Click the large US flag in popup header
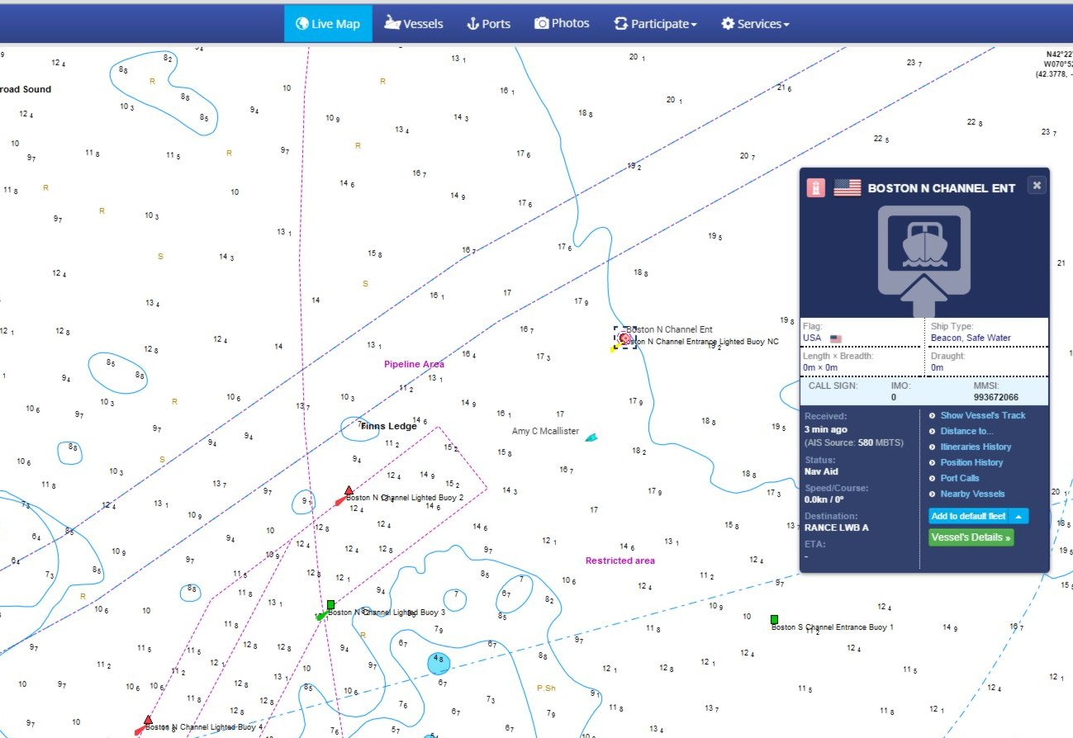This screenshot has width=1073, height=738. 847,187
